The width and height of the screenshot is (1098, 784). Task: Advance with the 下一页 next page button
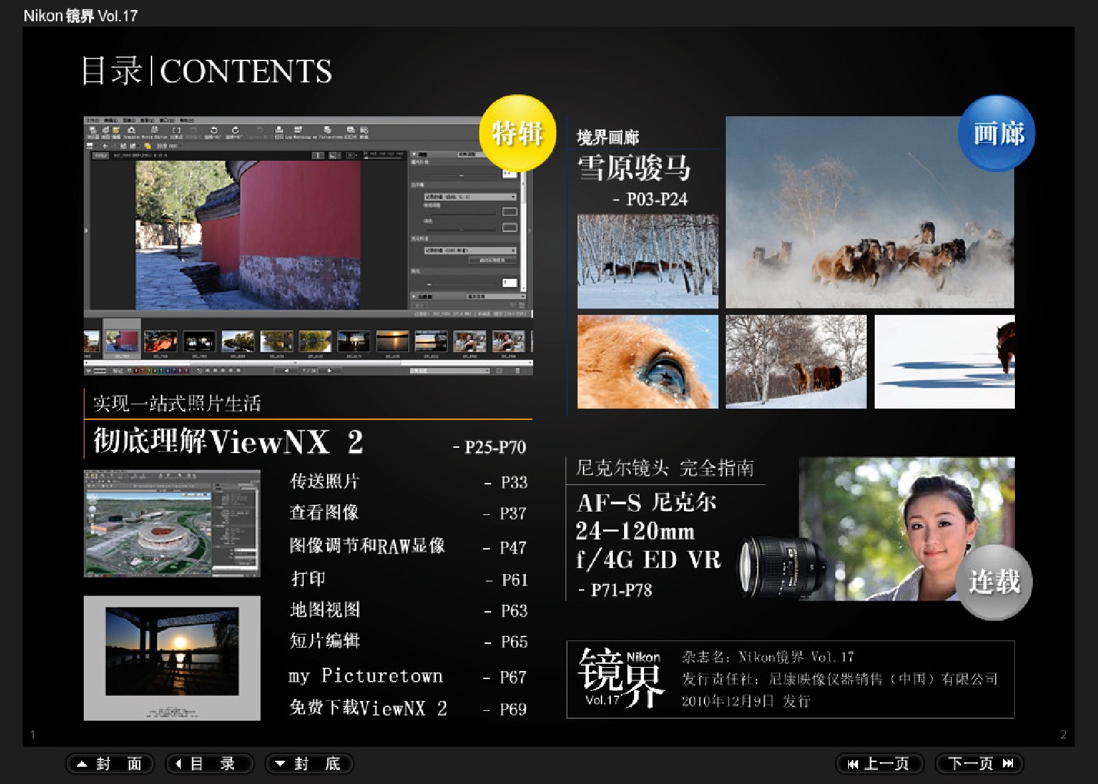[x=979, y=763]
